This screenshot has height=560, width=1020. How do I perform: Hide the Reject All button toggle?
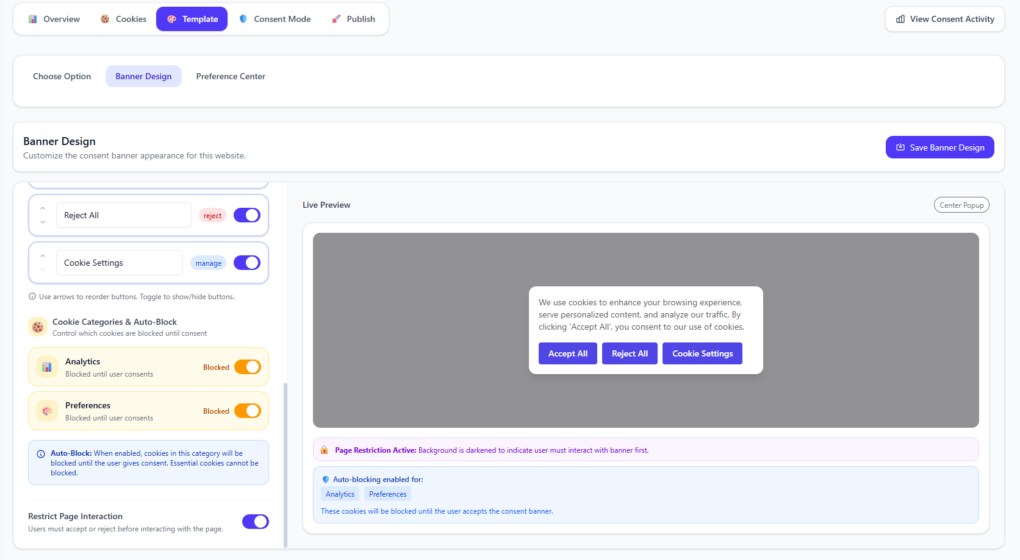[247, 215]
